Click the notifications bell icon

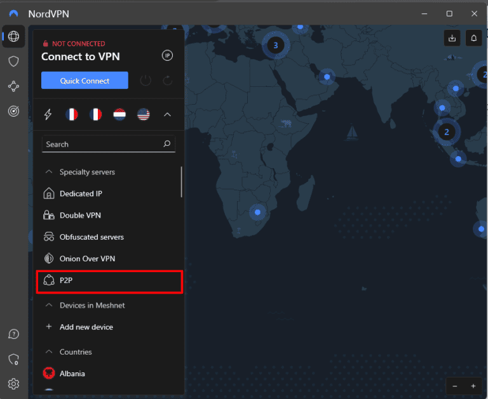coord(473,38)
